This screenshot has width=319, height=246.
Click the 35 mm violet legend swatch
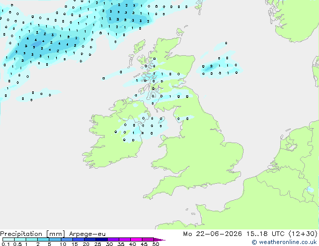(x=124, y=239)
